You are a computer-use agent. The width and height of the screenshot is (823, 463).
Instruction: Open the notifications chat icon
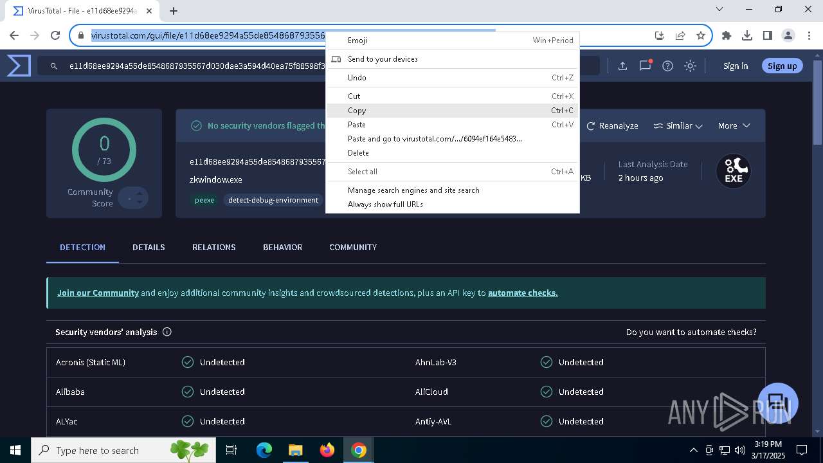coord(646,66)
